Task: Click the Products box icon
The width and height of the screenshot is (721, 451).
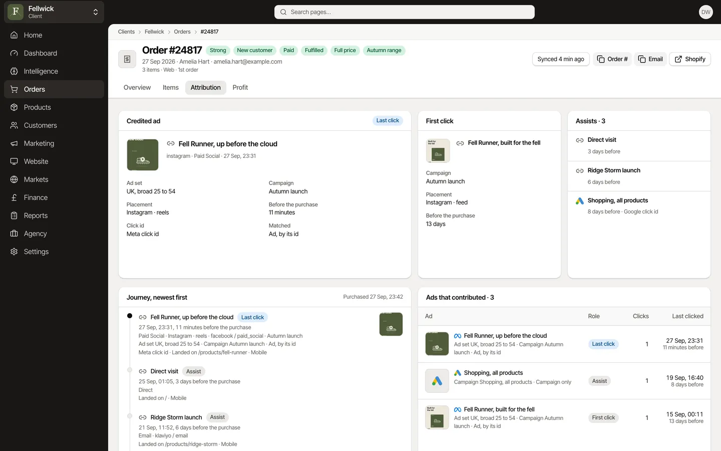Action: (x=14, y=107)
